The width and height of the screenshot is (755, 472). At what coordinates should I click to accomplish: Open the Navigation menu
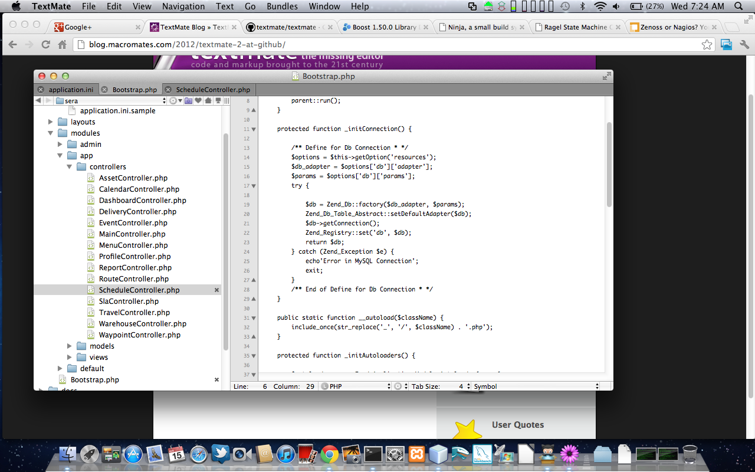(x=183, y=6)
